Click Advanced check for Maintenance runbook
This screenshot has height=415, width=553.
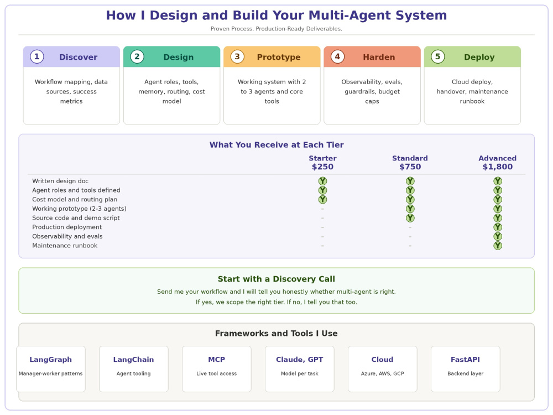(x=498, y=246)
